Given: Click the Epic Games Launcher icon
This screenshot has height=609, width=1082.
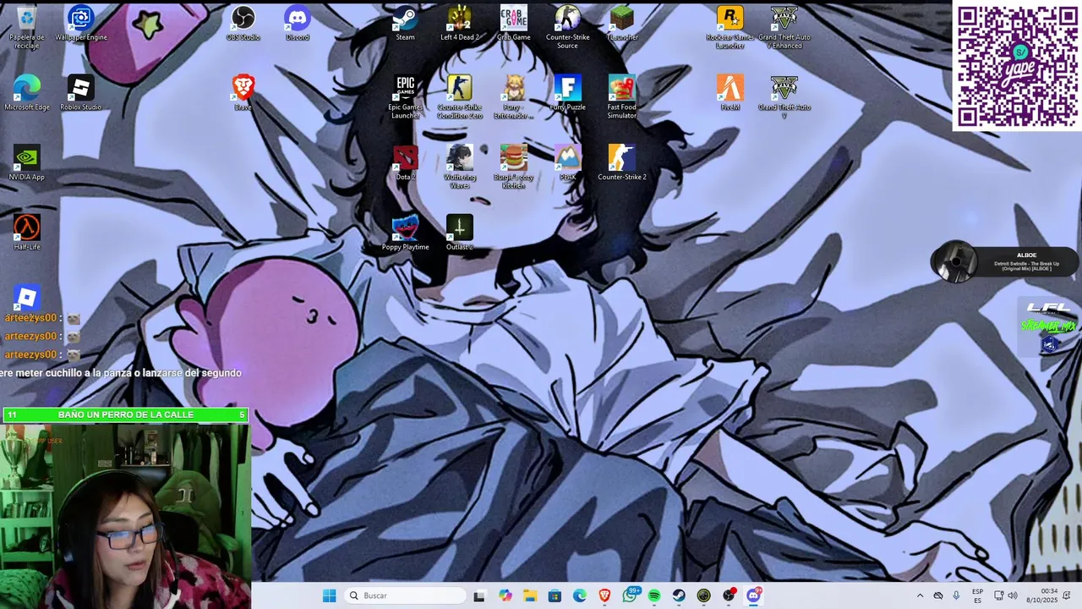Looking at the screenshot, I should (x=406, y=97).
